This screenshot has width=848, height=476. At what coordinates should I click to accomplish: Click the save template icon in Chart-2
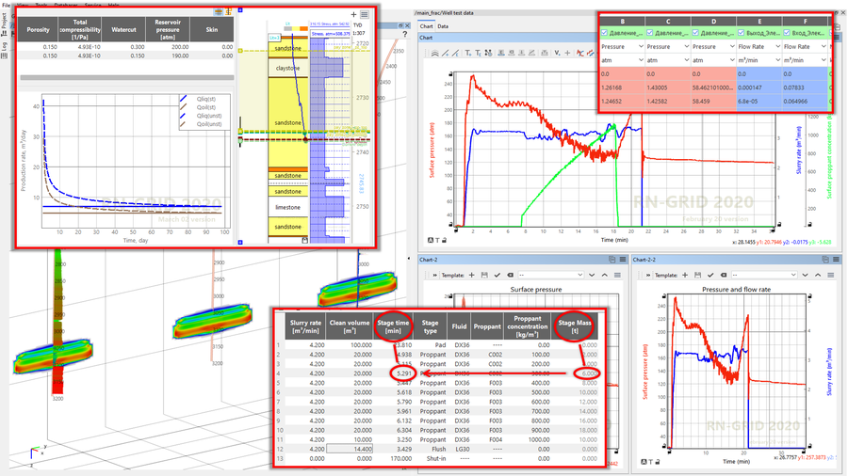tap(484, 276)
